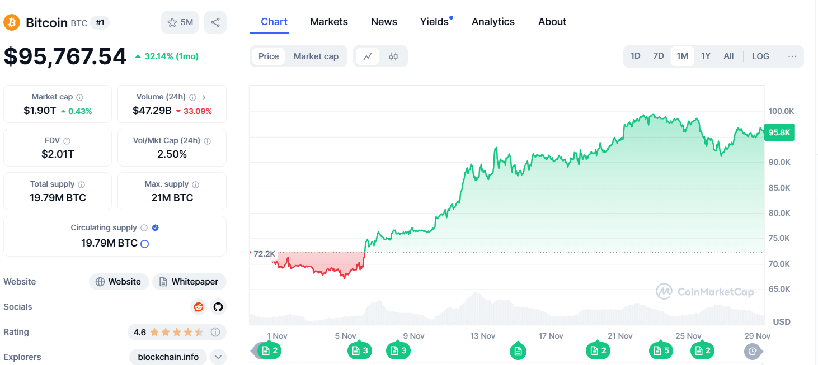Open the news marker near 9 Nov
Image resolution: width=818 pixels, height=365 pixels.
point(398,350)
